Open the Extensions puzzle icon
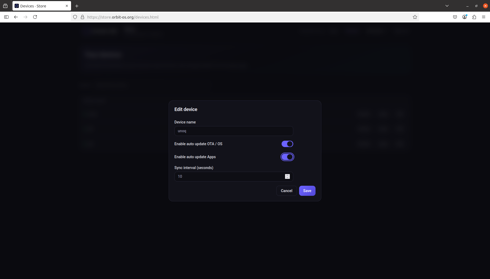The height and width of the screenshot is (279, 490). click(474, 17)
